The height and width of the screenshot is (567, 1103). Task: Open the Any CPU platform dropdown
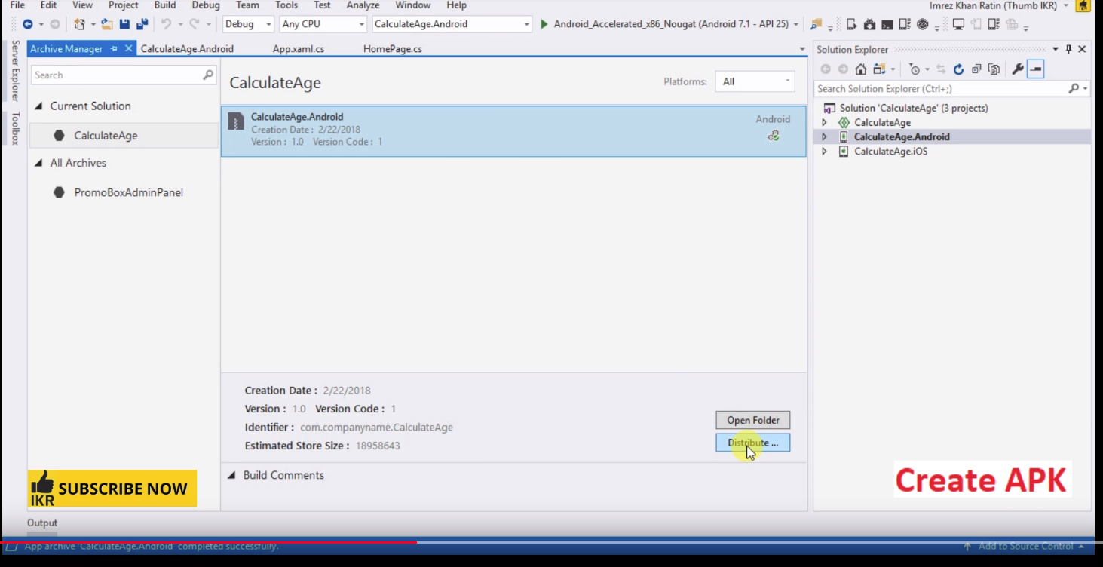point(361,24)
